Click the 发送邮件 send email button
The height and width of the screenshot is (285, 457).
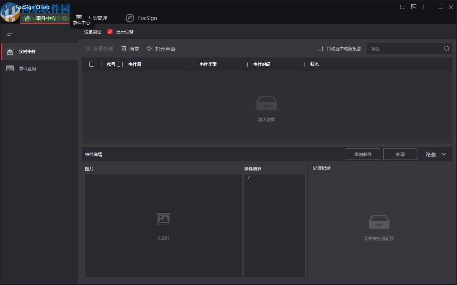coord(363,154)
